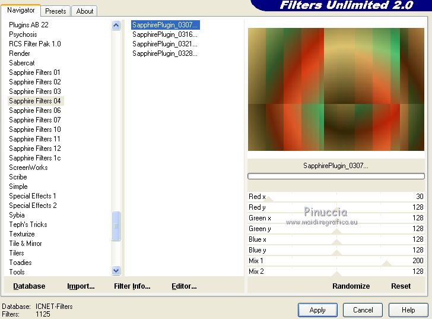432x319 pixels.
Task: Click the category list scrollbar thumb
Action: (116, 226)
